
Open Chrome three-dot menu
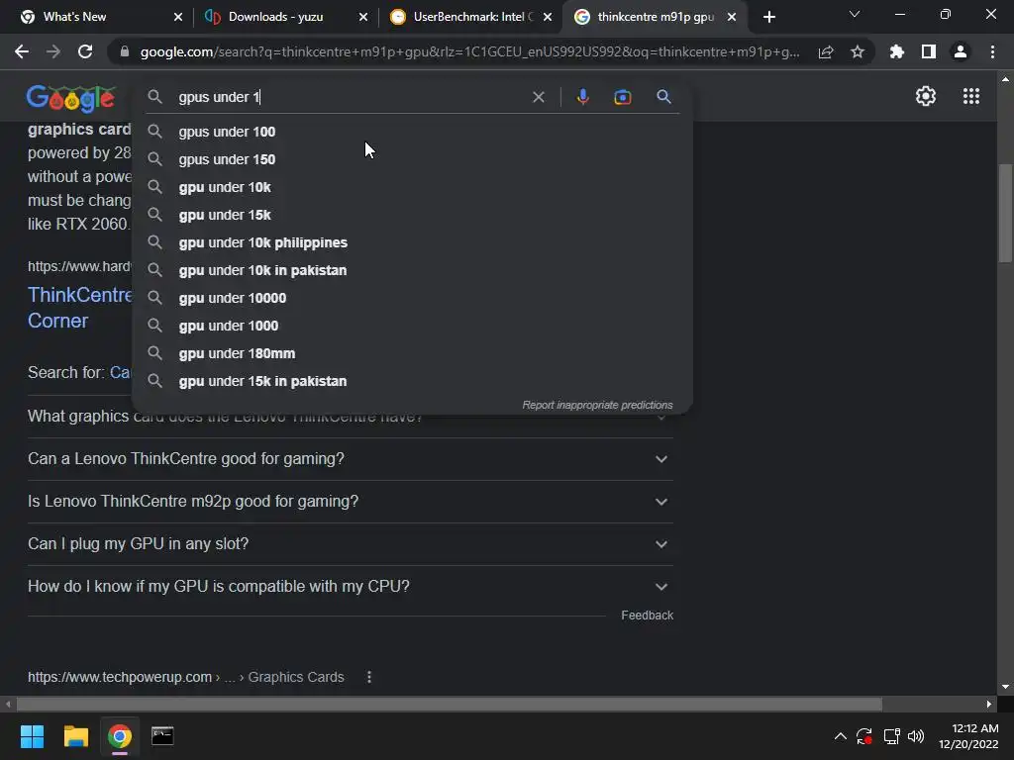992,51
